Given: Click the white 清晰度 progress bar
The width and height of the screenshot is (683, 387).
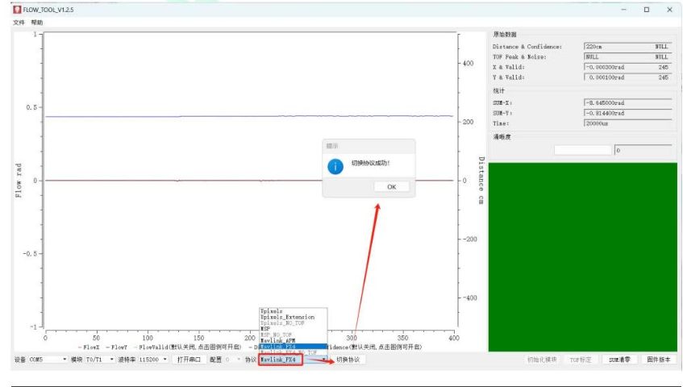Looking at the screenshot, I should [x=583, y=150].
